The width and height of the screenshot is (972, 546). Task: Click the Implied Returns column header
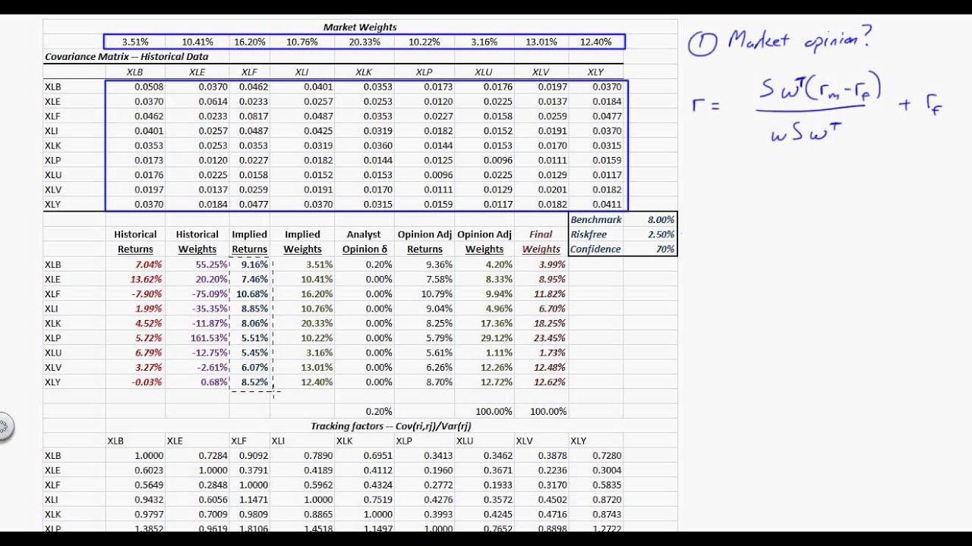click(250, 242)
